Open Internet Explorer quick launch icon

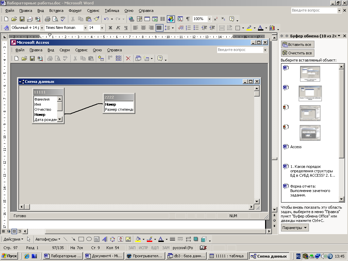[x=27, y=256]
